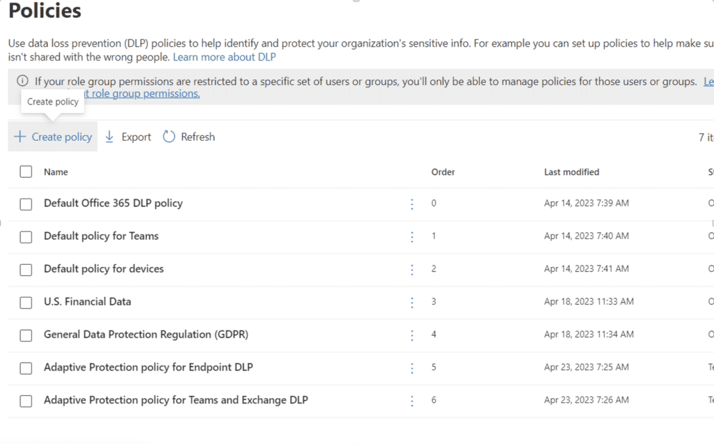Open the Learn more about DLP link
Screen dimensions: 714x444
pos(225,57)
